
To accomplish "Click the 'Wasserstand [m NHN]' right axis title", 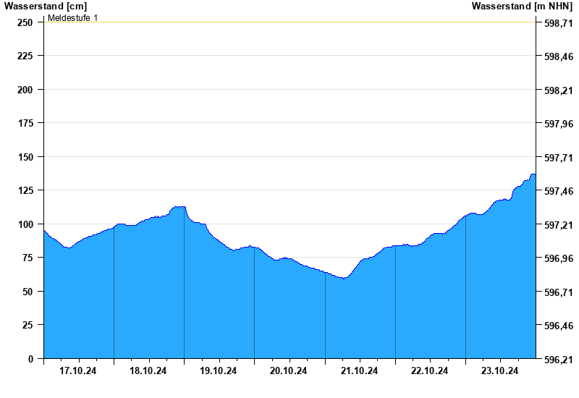I will pos(522,7).
